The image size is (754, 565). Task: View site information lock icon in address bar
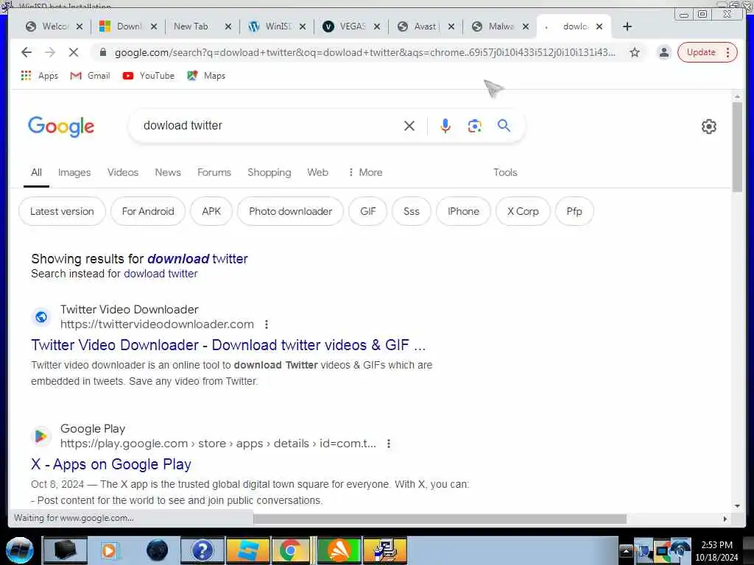click(102, 52)
